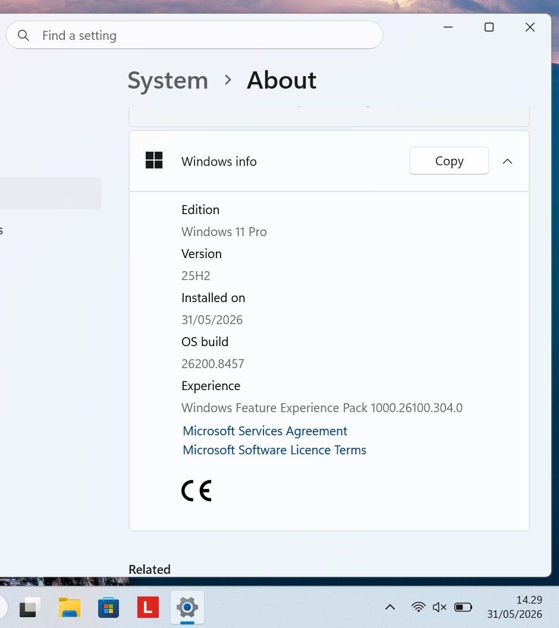Copy the Windows info details
This screenshot has height=628, width=559.
click(x=449, y=161)
